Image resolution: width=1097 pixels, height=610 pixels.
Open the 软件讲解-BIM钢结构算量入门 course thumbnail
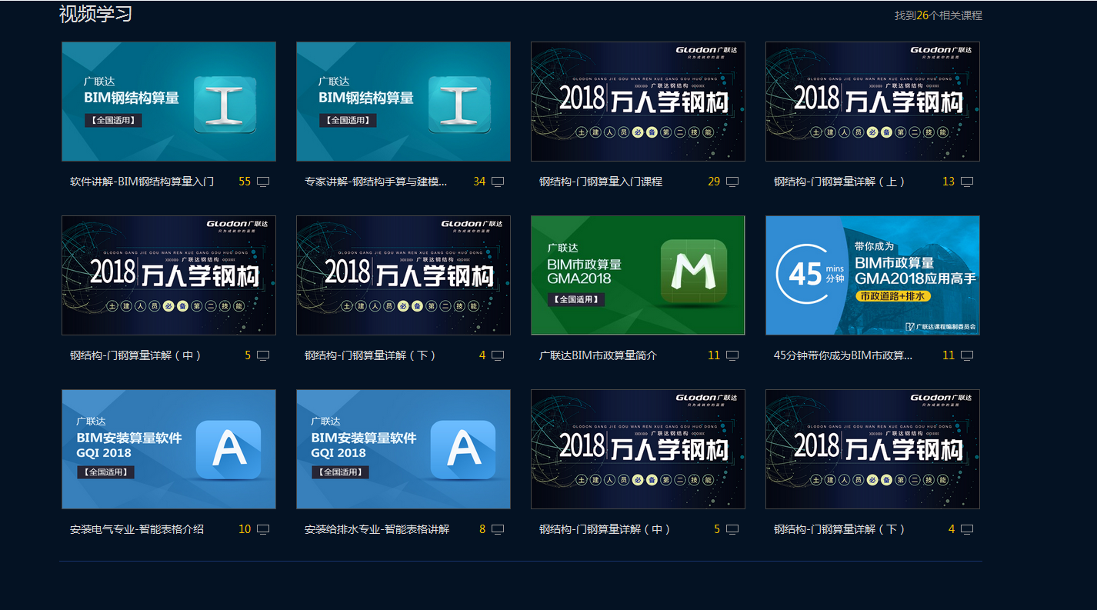coord(168,102)
